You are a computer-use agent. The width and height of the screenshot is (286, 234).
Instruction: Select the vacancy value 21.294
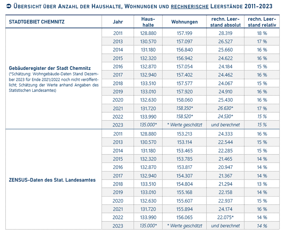pos(225,184)
